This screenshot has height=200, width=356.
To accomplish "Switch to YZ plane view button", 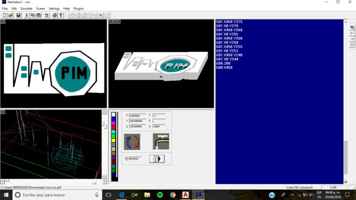I will 76,15.
